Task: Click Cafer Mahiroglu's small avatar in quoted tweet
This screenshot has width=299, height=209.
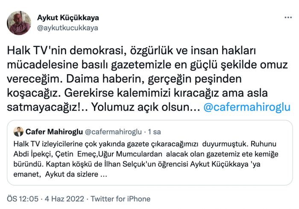Action: pyautogui.click(x=18, y=131)
